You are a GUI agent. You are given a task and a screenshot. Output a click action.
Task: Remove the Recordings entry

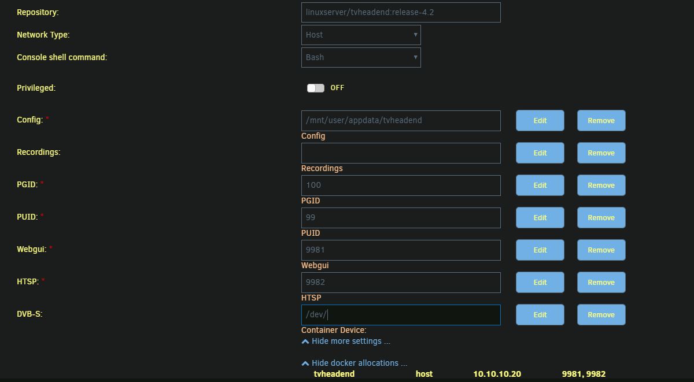click(601, 153)
